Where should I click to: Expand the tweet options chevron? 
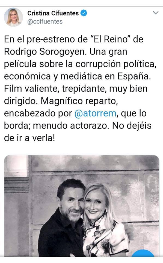156,13
